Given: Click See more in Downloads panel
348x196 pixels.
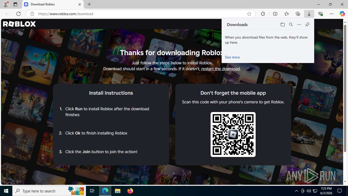Looking at the screenshot, I should pyautogui.click(x=232, y=57).
